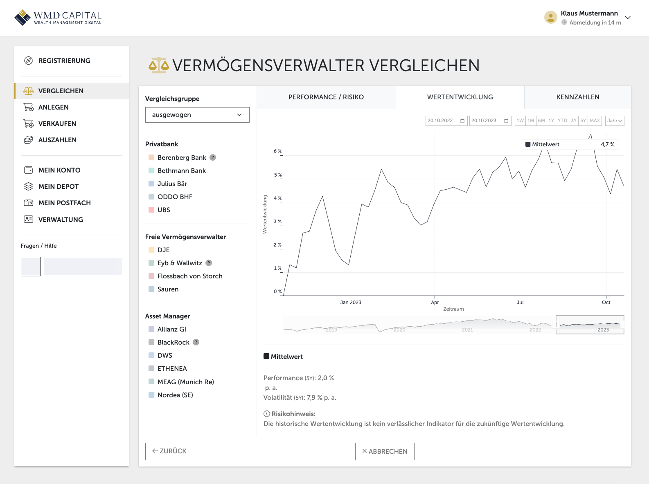Click the Mittelwert color swatch in chart tooltip

528,144
